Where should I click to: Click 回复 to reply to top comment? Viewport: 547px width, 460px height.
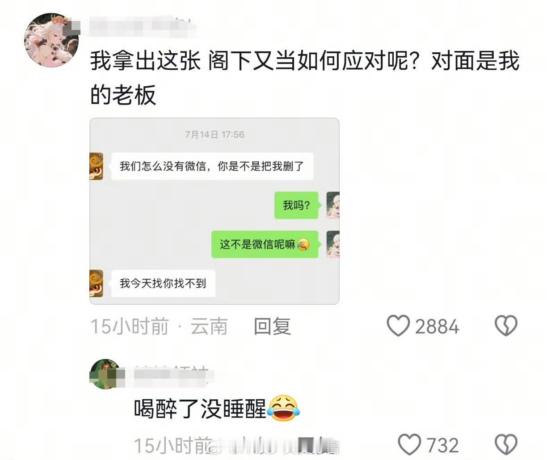[x=272, y=326]
